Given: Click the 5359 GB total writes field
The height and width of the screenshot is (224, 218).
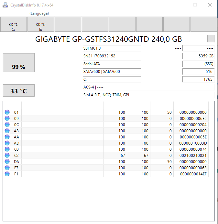Looking at the screenshot, I should coord(199,56).
